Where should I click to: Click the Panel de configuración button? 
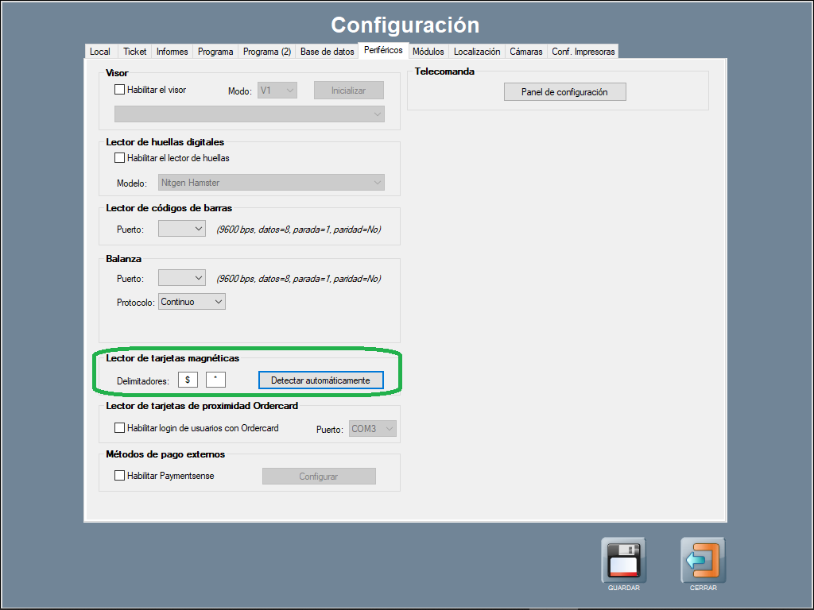(x=564, y=92)
